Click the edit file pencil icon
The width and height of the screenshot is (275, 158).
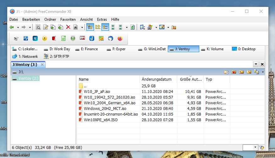[46, 27]
